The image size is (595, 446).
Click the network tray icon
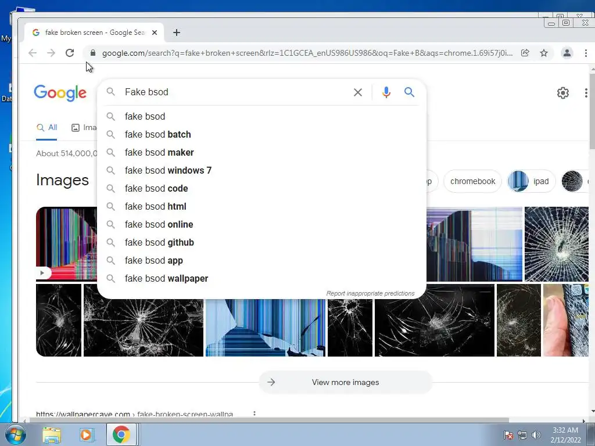[522, 435]
